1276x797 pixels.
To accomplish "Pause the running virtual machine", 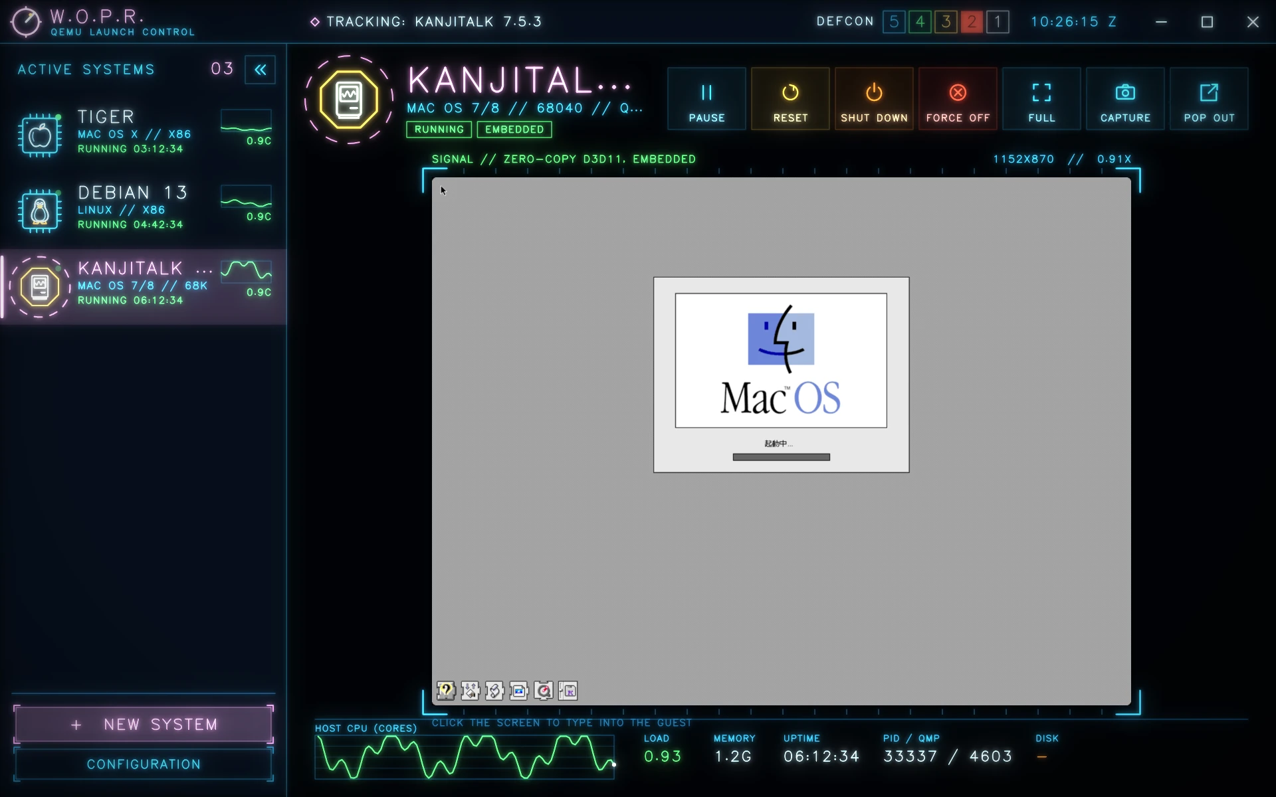I will pos(706,99).
